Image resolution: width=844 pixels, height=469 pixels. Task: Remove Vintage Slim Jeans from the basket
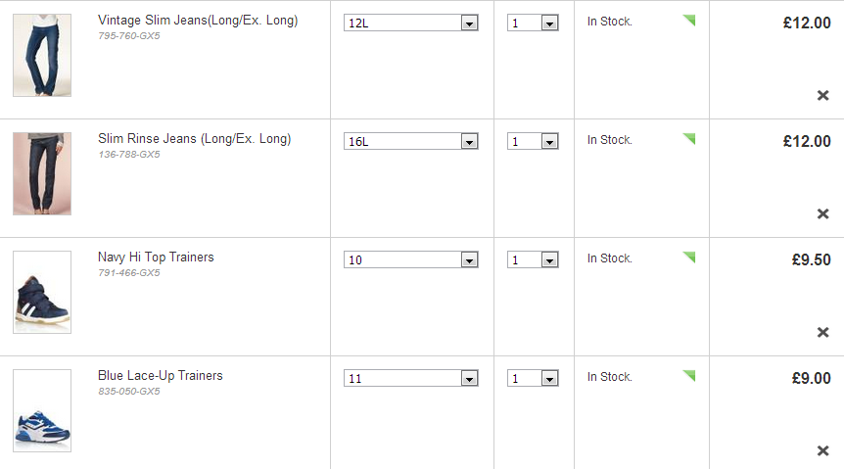click(822, 95)
